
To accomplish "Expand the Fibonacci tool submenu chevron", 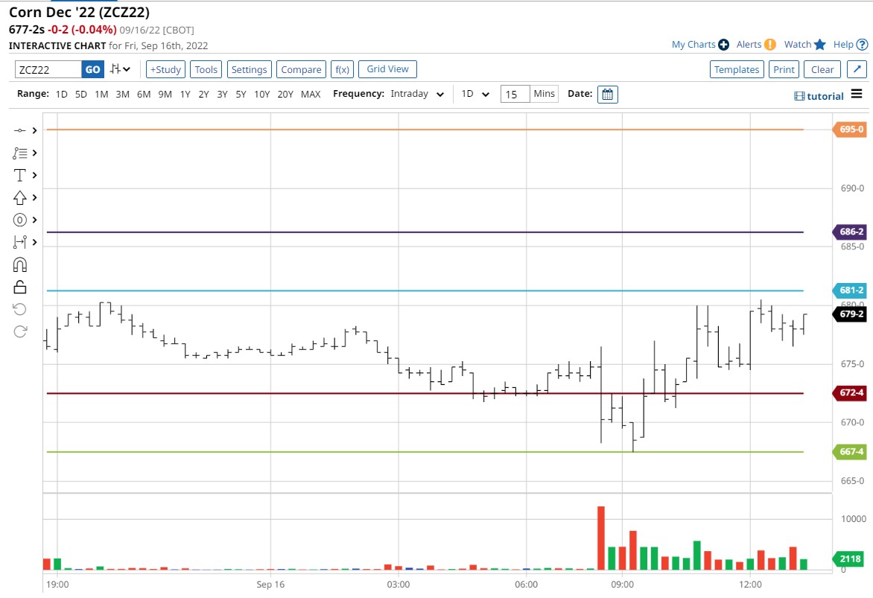I will (x=34, y=153).
